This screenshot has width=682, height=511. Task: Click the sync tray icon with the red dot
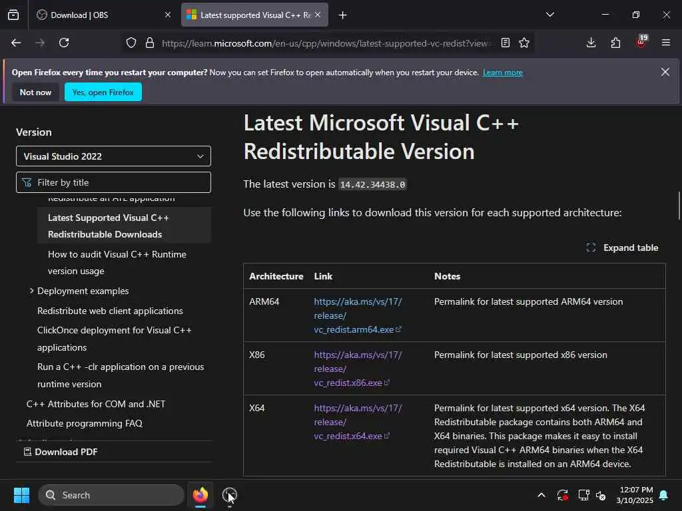(562, 495)
